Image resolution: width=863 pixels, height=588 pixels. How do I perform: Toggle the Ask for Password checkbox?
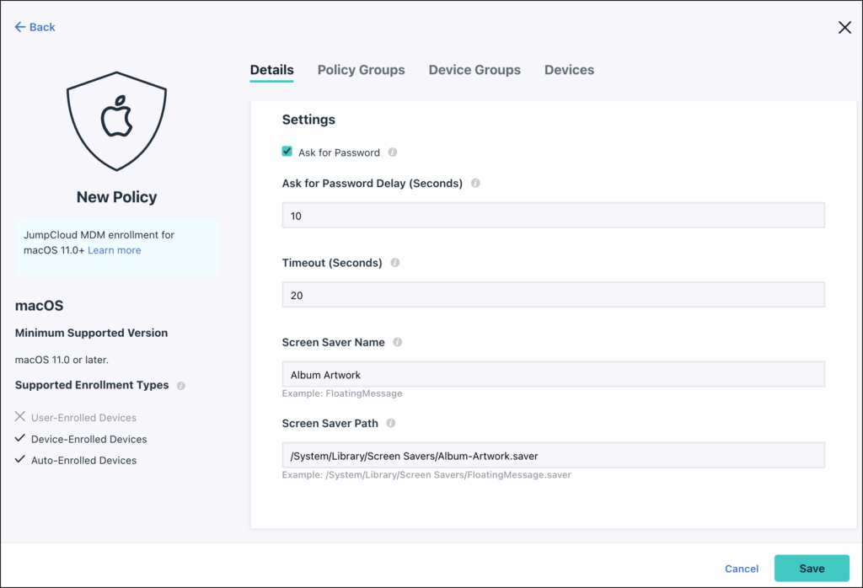(287, 152)
